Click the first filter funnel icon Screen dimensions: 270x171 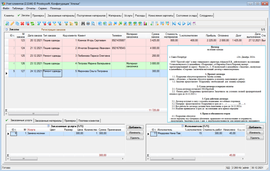40,23
